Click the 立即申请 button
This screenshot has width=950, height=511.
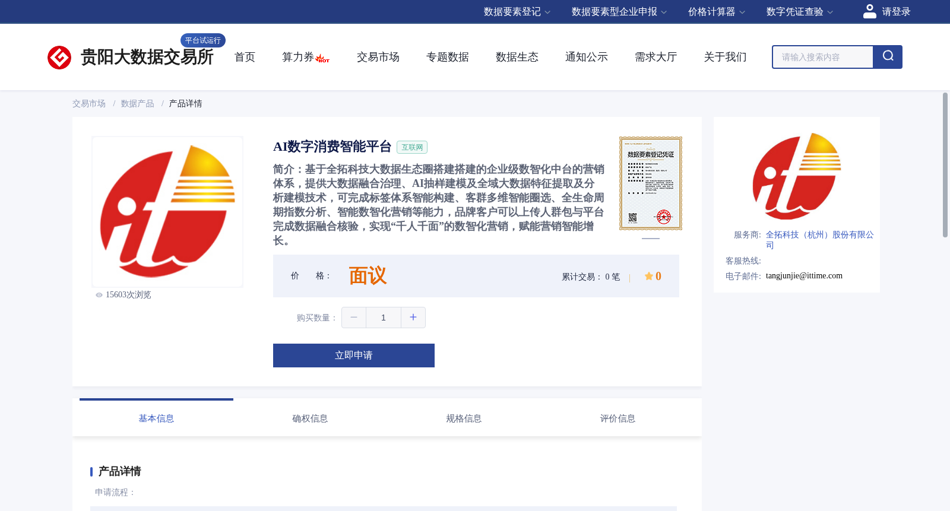(x=354, y=356)
